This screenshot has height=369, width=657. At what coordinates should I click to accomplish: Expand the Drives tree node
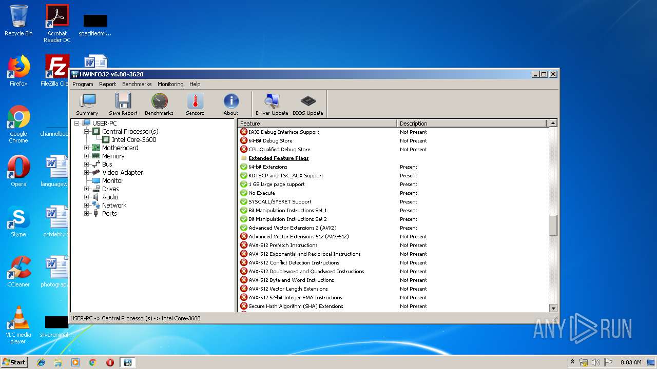tap(87, 189)
